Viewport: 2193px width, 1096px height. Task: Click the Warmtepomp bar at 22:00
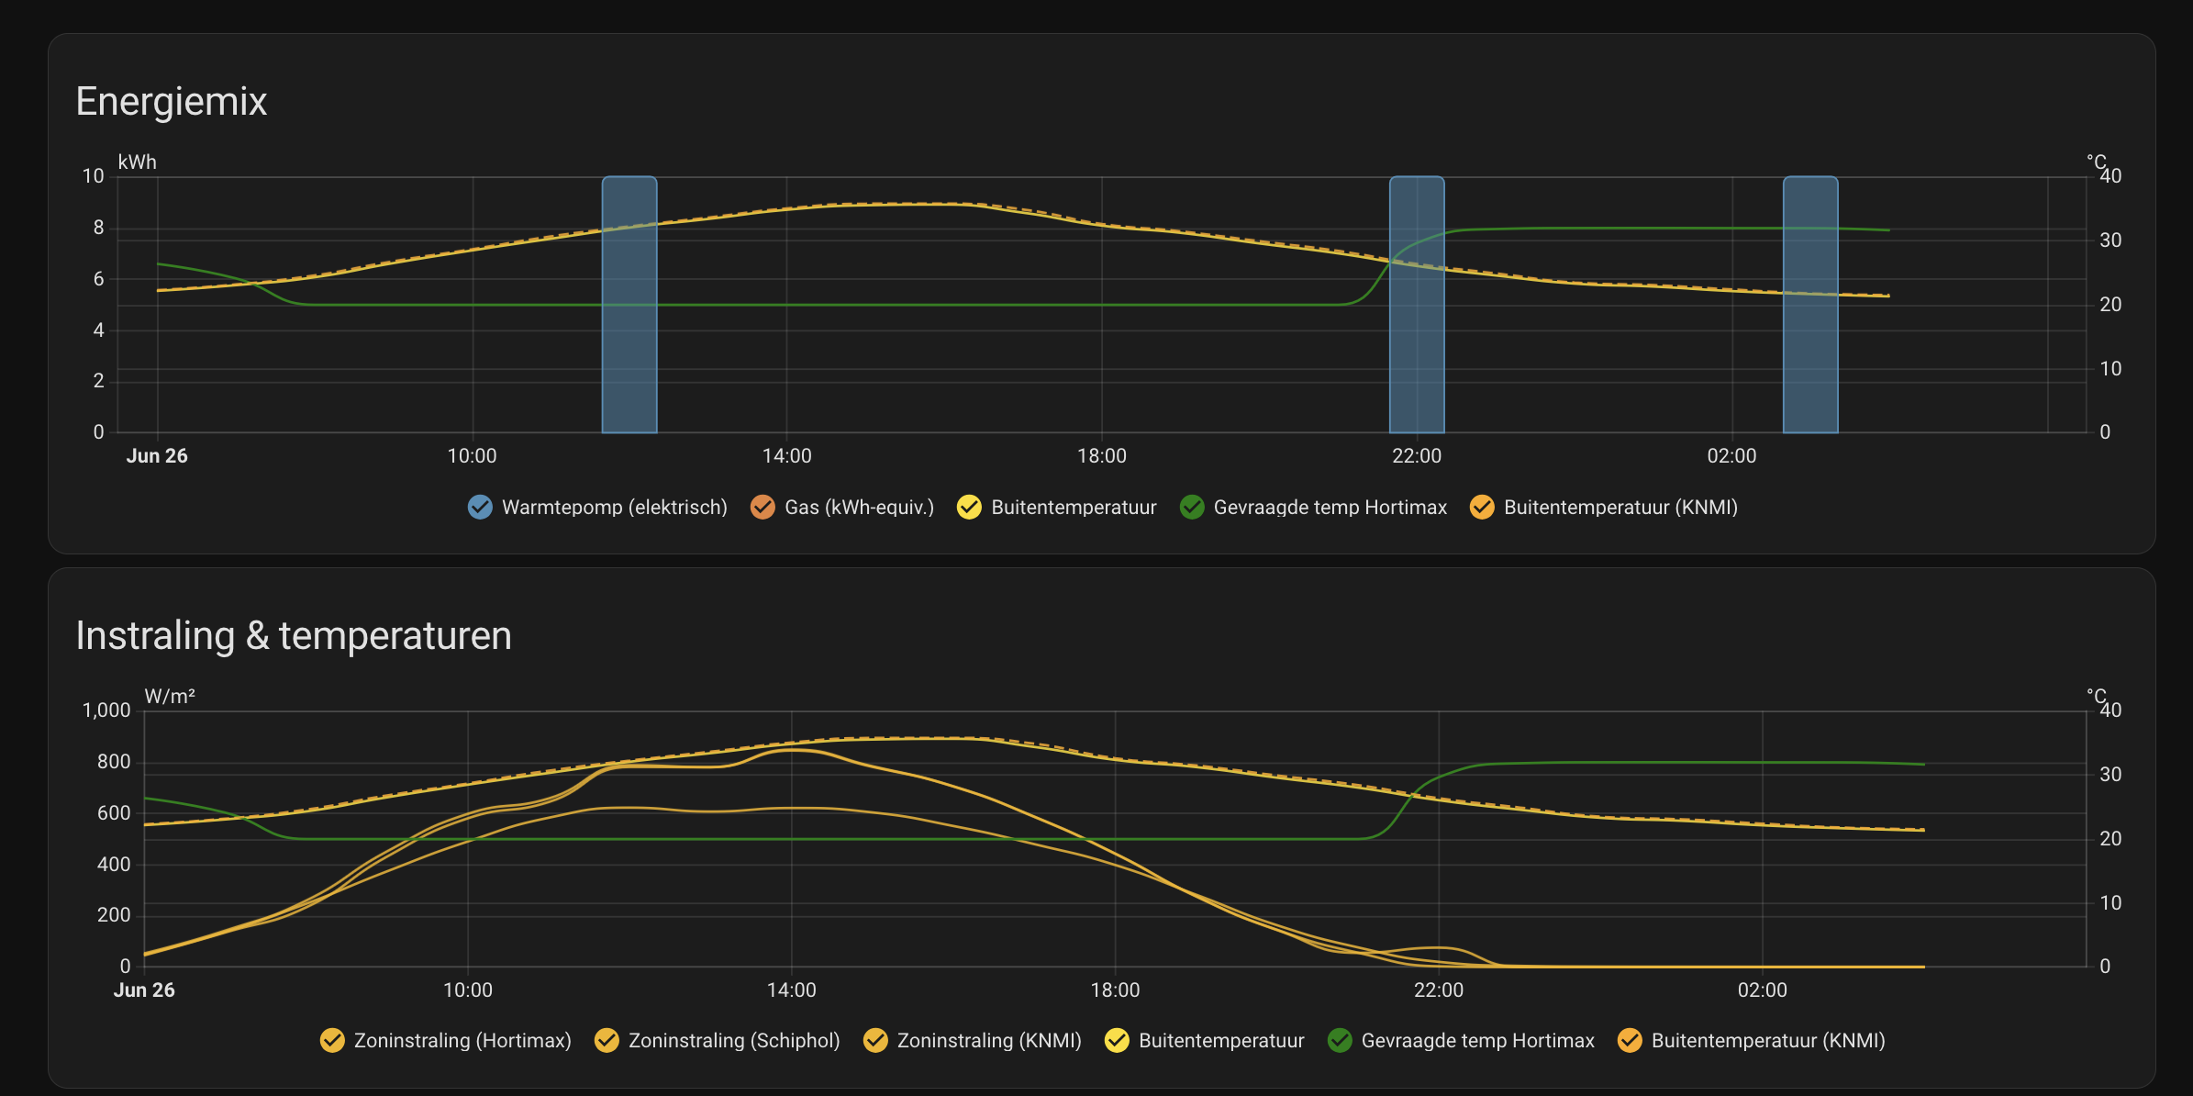tap(1417, 305)
